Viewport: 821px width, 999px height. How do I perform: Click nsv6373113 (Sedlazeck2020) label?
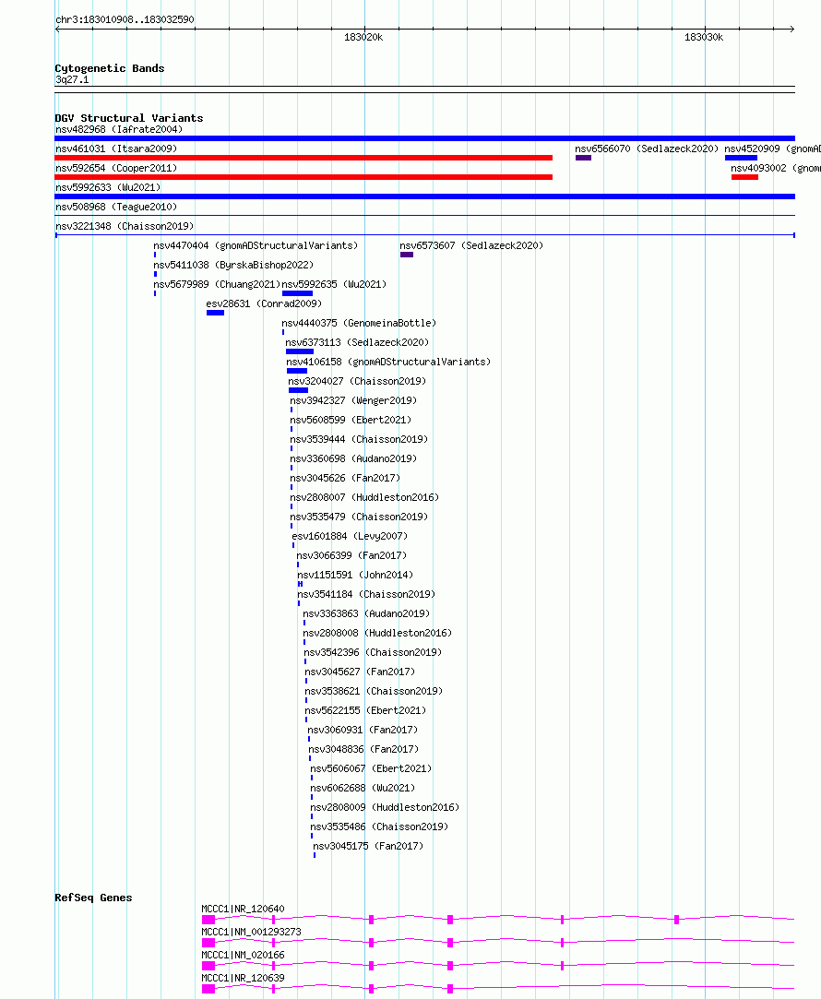click(x=357, y=342)
